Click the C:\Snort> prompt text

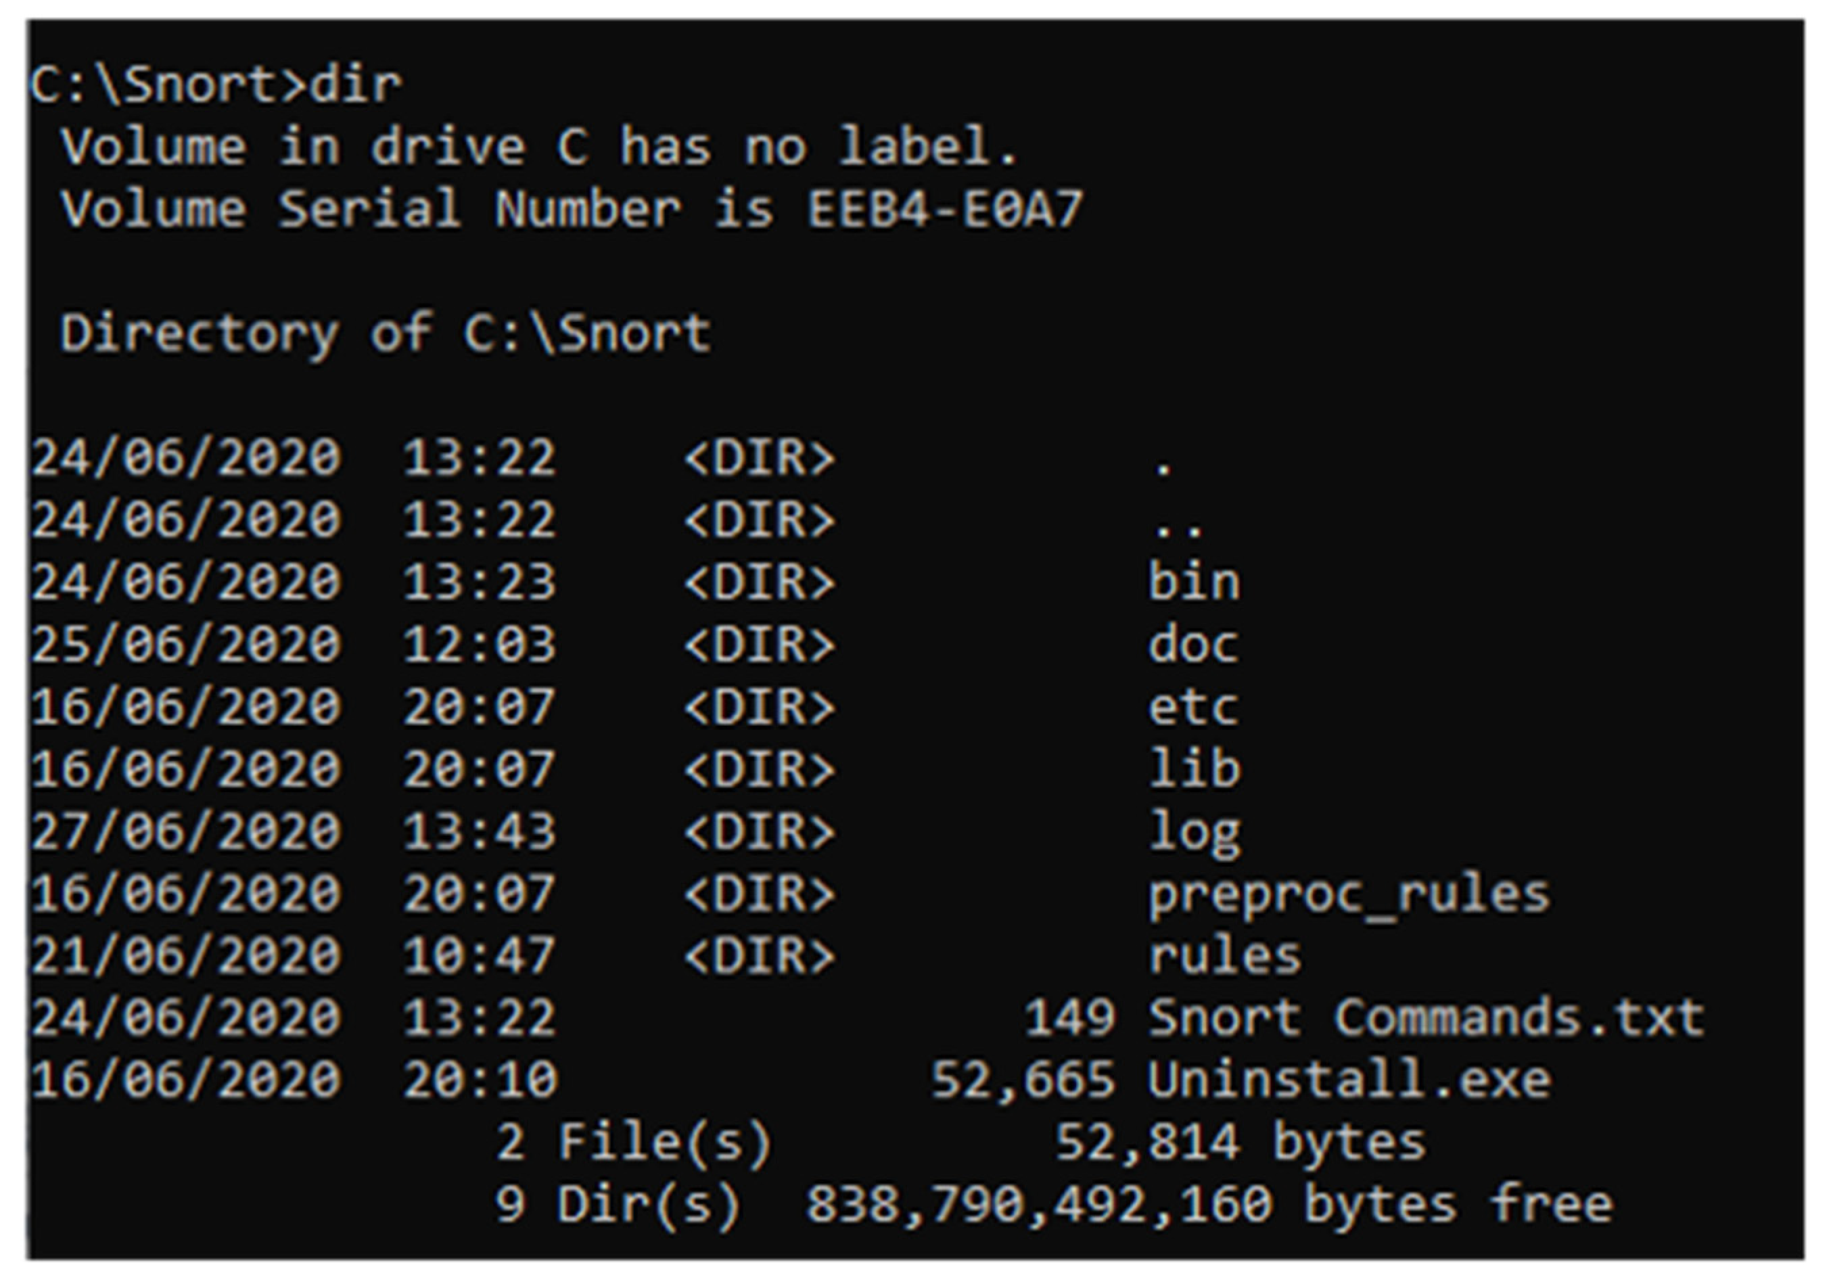pyautogui.click(x=168, y=85)
